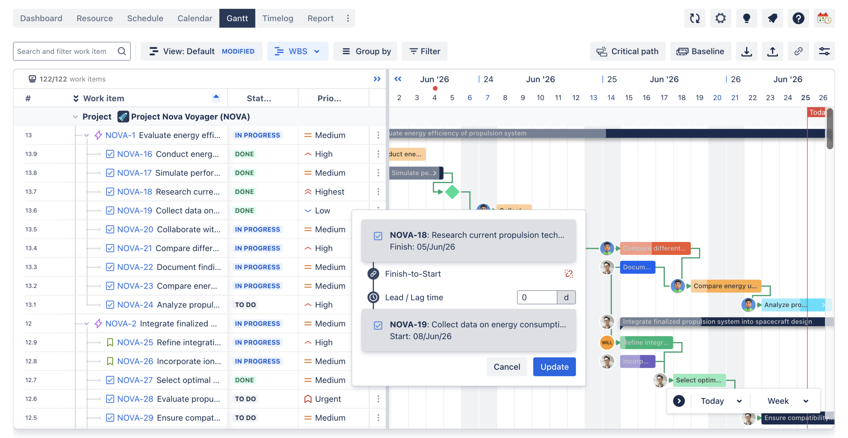Open the View: Default dropdown
Image resolution: width=848 pixels, height=438 pixels.
pos(201,51)
